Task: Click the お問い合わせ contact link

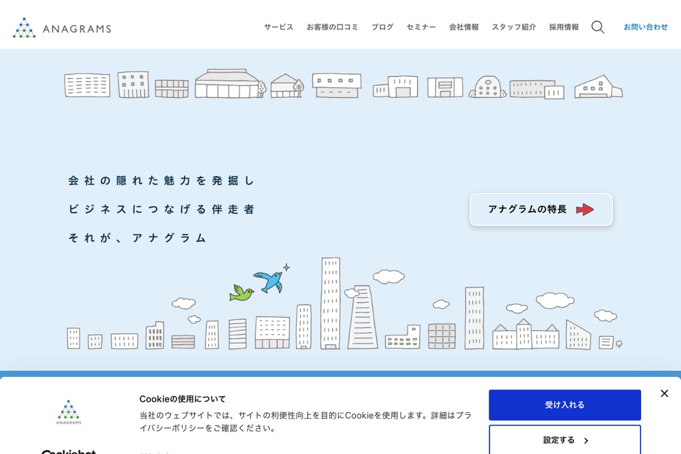Action: [645, 27]
